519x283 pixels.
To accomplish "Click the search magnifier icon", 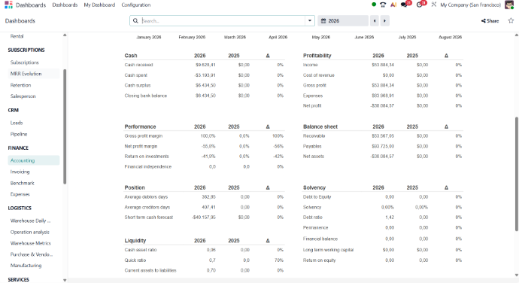I will click(x=135, y=21).
